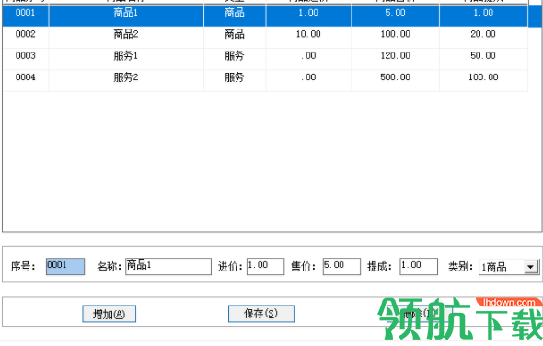This screenshot has height=346, width=543.
Task: Select row number 0004 cell
Action: (x=25, y=80)
